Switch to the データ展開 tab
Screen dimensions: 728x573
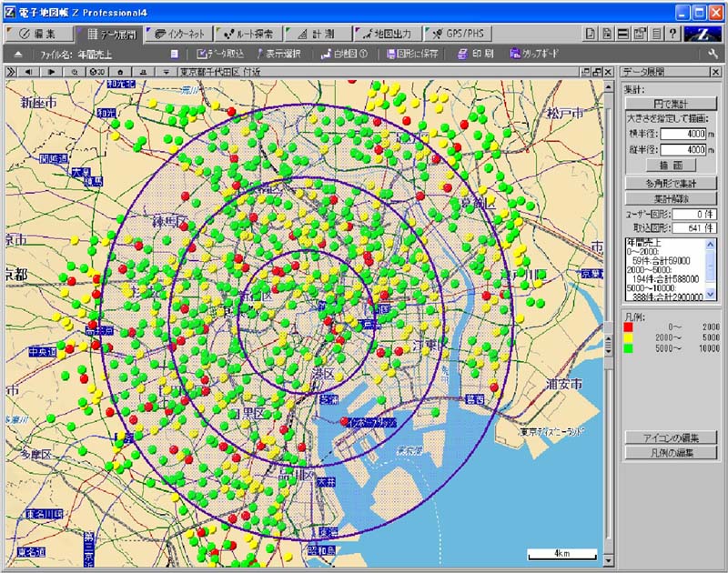pos(110,34)
